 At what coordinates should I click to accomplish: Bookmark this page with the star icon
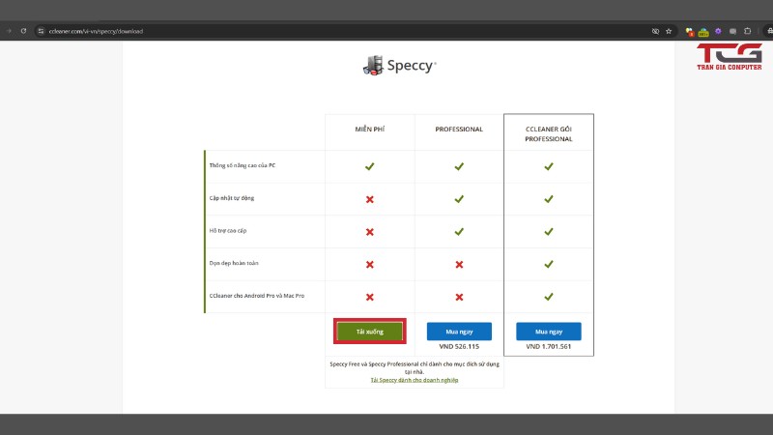669,31
